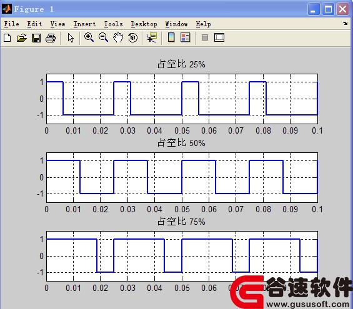Click the Show Plot Tools icon
353x309 pixels.
click(219, 37)
